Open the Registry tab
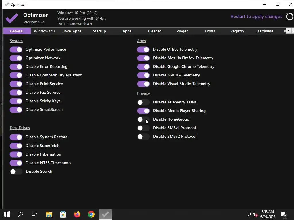The width and height of the screenshot is (294, 220). [237, 31]
